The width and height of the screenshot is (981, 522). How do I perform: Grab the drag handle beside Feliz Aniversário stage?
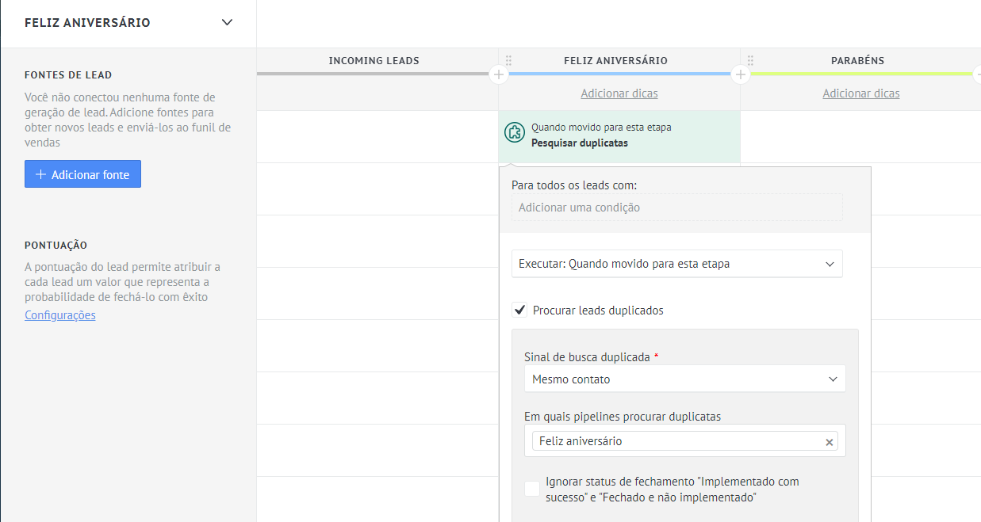[508, 60]
